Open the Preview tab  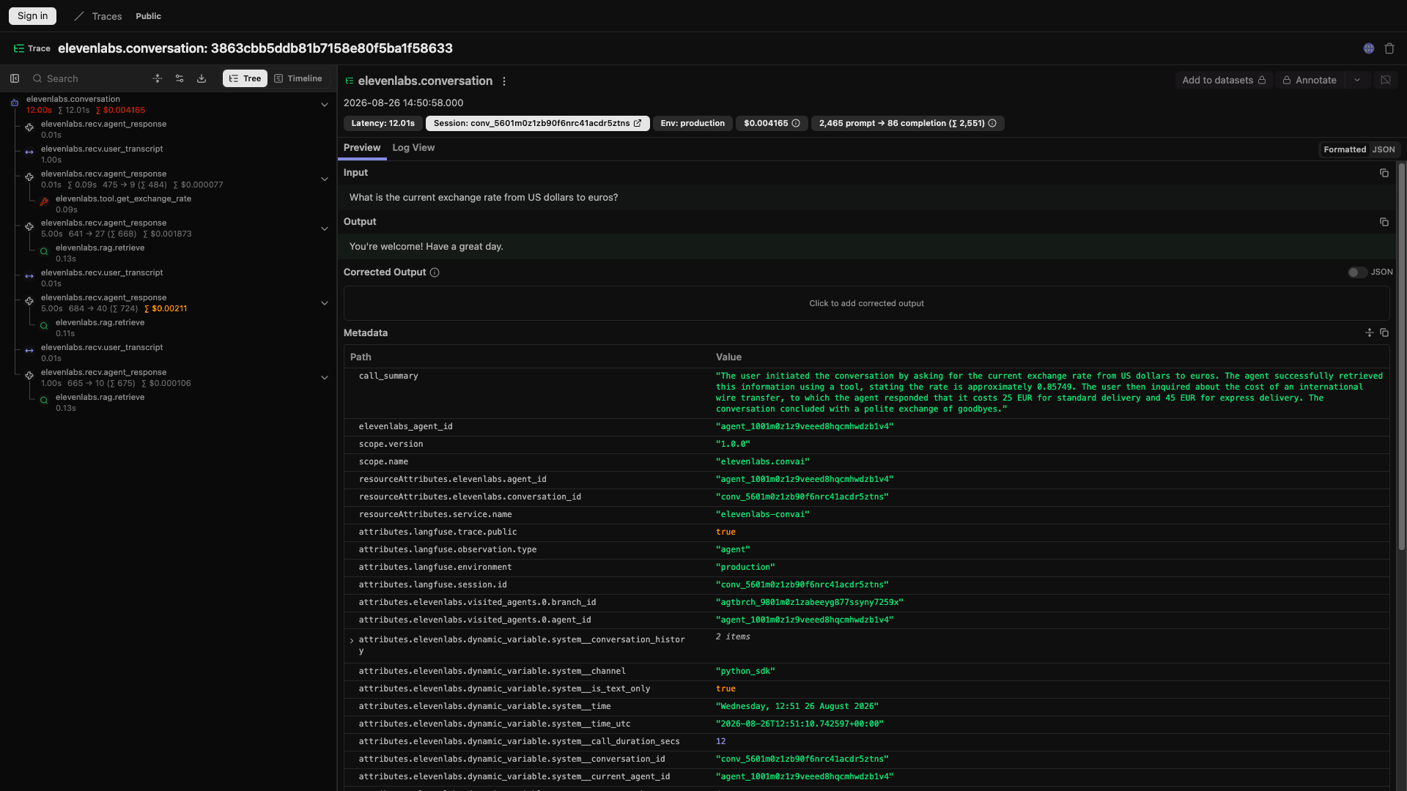click(x=362, y=148)
